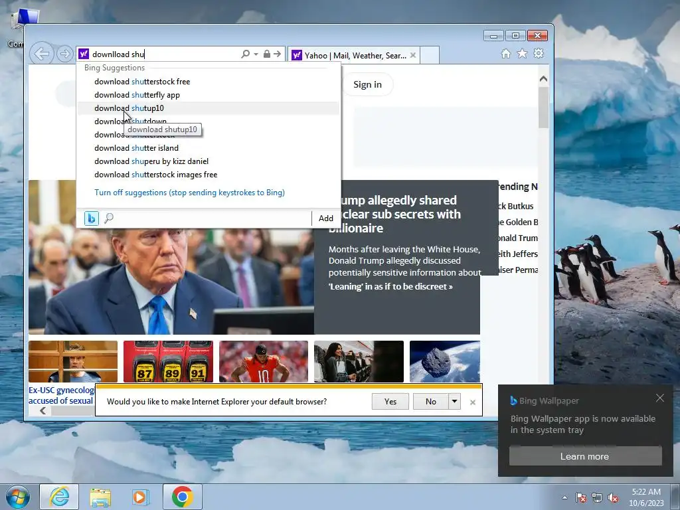Choose download shutterstock images free suggestion

[x=208, y=175]
